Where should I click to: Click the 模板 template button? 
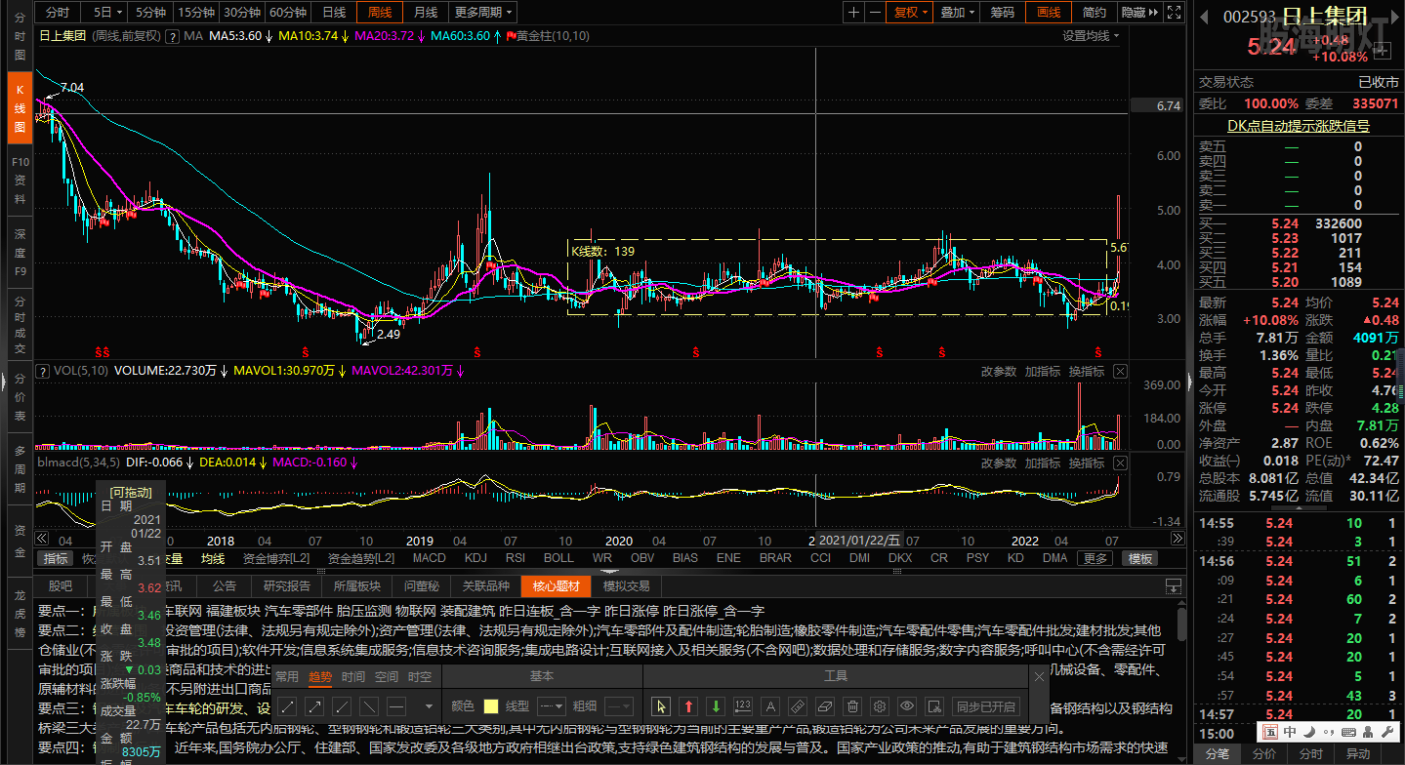[x=1139, y=558]
